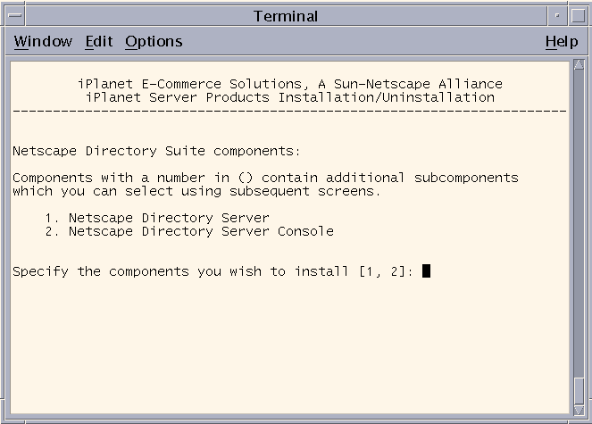
Task: Click the "iPlanet Server Products Installation/Uninstallation" text
Action: 290,97
